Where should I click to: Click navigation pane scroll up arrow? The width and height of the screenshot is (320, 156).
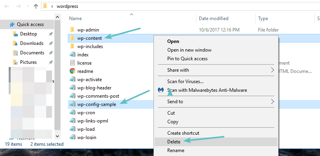(x=57, y=17)
